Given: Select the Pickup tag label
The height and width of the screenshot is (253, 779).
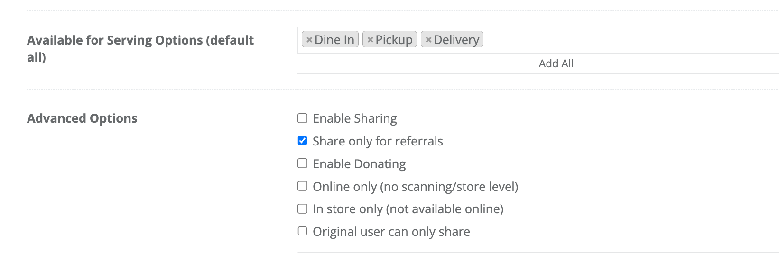Looking at the screenshot, I should click(x=394, y=40).
